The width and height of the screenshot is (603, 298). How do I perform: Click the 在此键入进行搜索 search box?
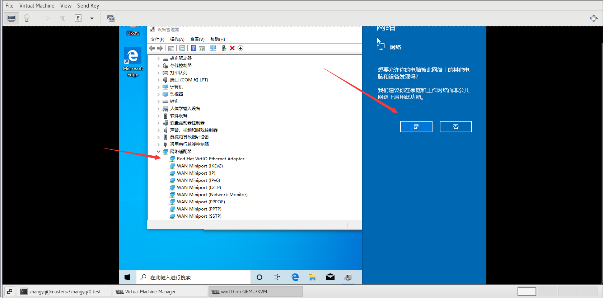coord(193,277)
